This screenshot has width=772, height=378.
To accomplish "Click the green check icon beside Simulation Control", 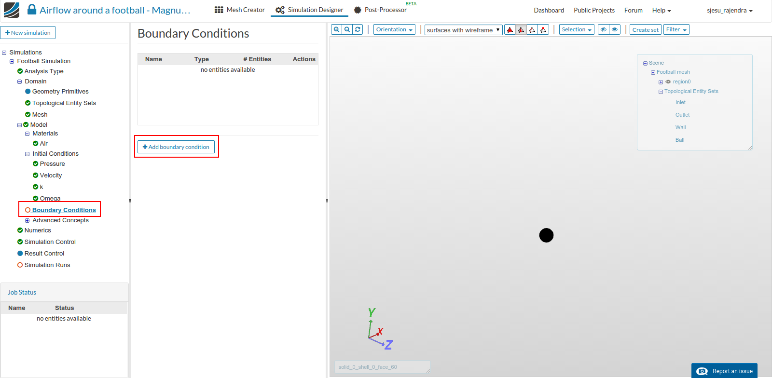I will coord(20,242).
